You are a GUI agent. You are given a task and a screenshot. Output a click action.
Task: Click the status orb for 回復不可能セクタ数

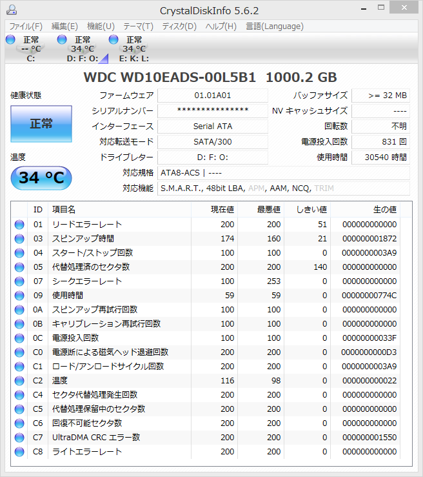pyautogui.click(x=19, y=423)
